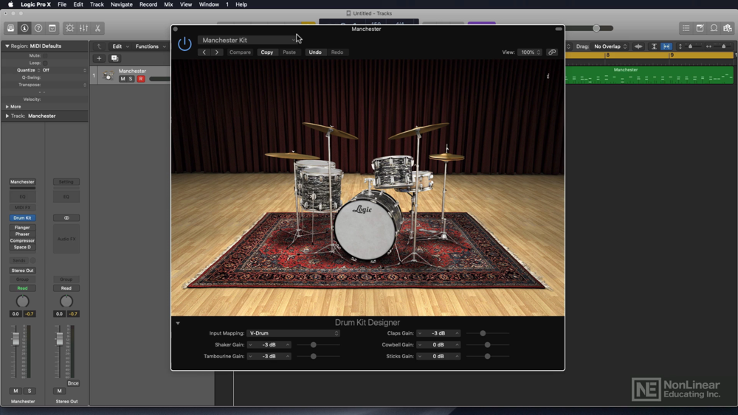Viewport: 738px width, 415px height.
Task: Click the Bnce button on Stereo Out
Action: click(73, 383)
